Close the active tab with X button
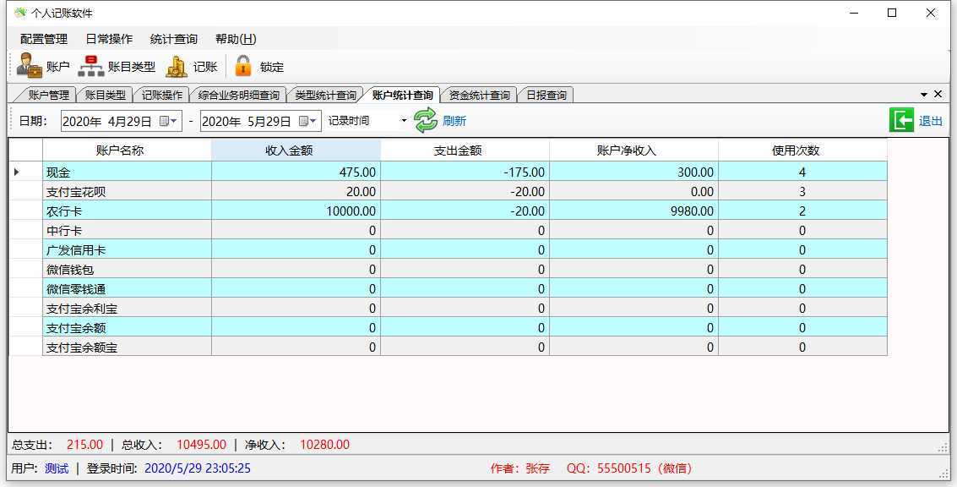The width and height of the screenshot is (957, 487). [937, 94]
